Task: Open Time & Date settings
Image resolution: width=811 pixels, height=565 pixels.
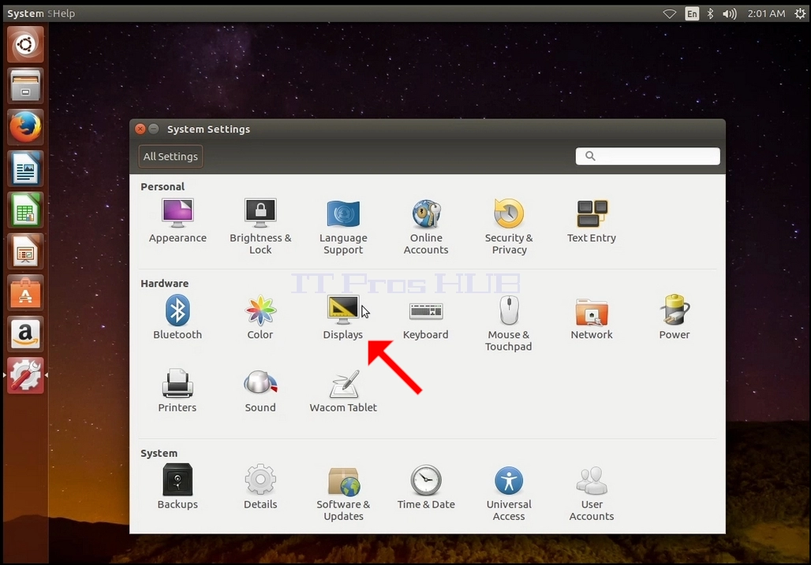Action: click(x=426, y=486)
